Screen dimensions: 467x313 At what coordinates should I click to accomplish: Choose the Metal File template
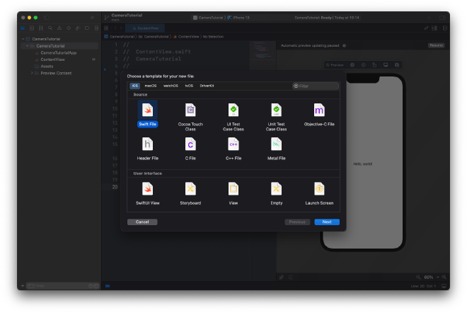point(276,145)
